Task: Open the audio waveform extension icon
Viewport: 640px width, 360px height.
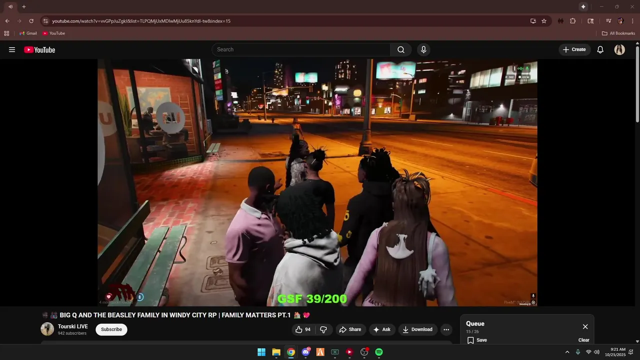Action: click(x=560, y=21)
